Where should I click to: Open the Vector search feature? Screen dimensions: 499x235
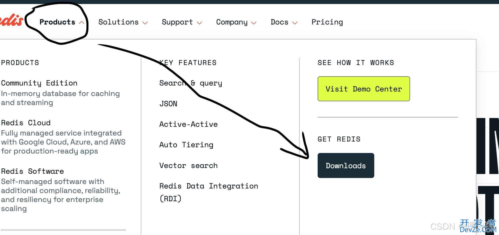[x=188, y=165]
